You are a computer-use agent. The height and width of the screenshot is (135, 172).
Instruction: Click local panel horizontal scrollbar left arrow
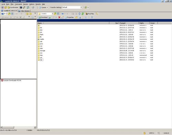click(x=1, y=127)
